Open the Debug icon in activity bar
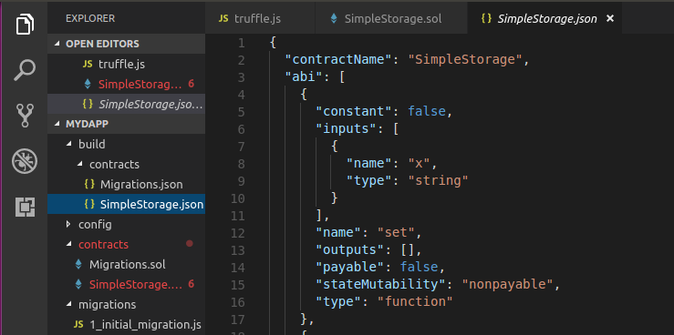The width and height of the screenshot is (674, 335). tap(25, 161)
